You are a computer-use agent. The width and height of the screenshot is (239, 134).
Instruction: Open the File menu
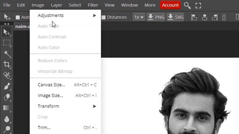[7, 5]
